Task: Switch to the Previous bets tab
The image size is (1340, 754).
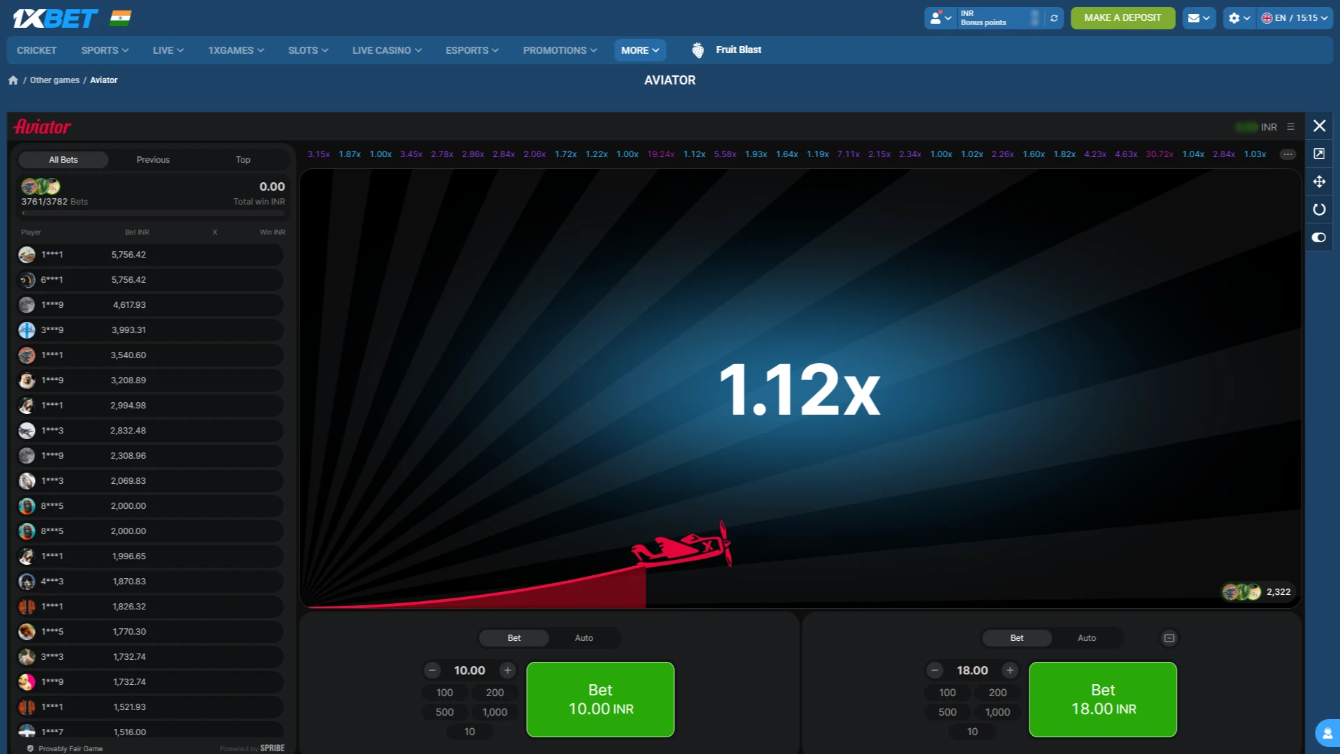Action: click(153, 160)
